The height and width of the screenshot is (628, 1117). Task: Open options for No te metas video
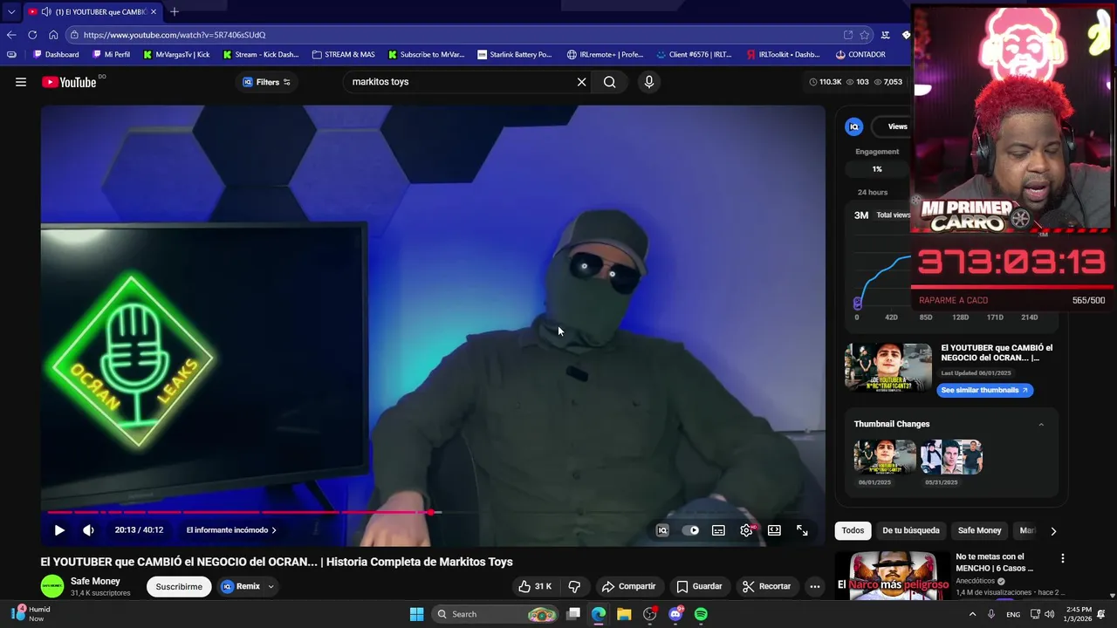pos(1062,558)
